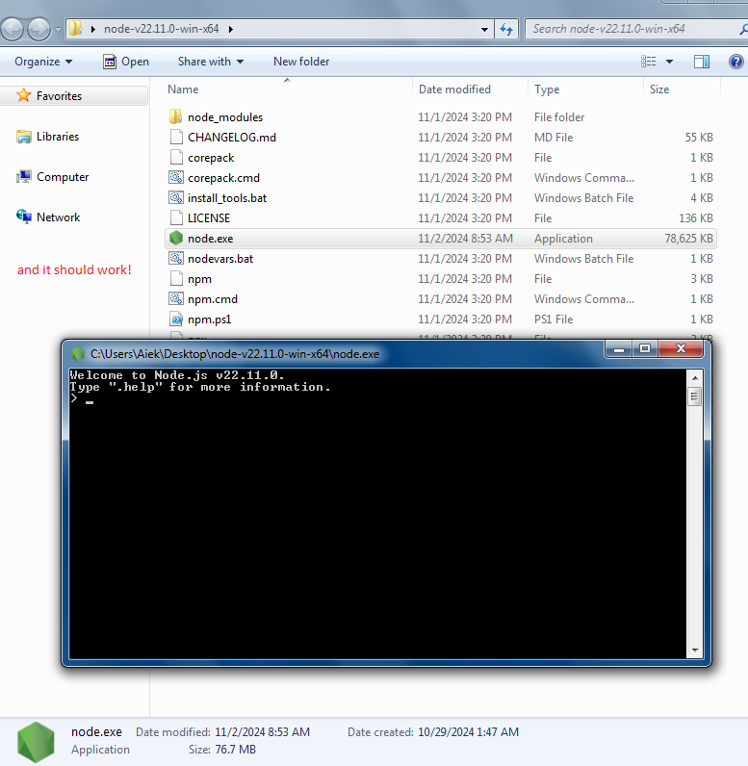Select the install_tools.bat file icon
The height and width of the screenshot is (766, 748).
(176, 198)
